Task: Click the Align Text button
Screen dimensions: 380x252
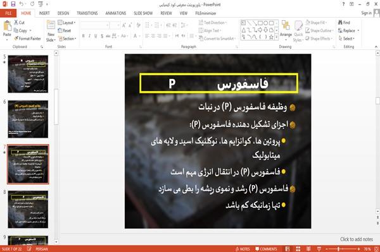Action: (210, 31)
